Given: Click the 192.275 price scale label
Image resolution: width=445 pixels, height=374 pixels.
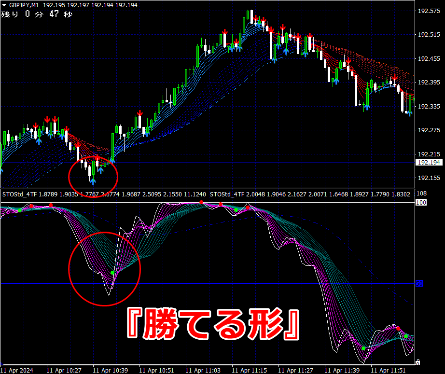Looking at the screenshot, I should click(429, 130).
